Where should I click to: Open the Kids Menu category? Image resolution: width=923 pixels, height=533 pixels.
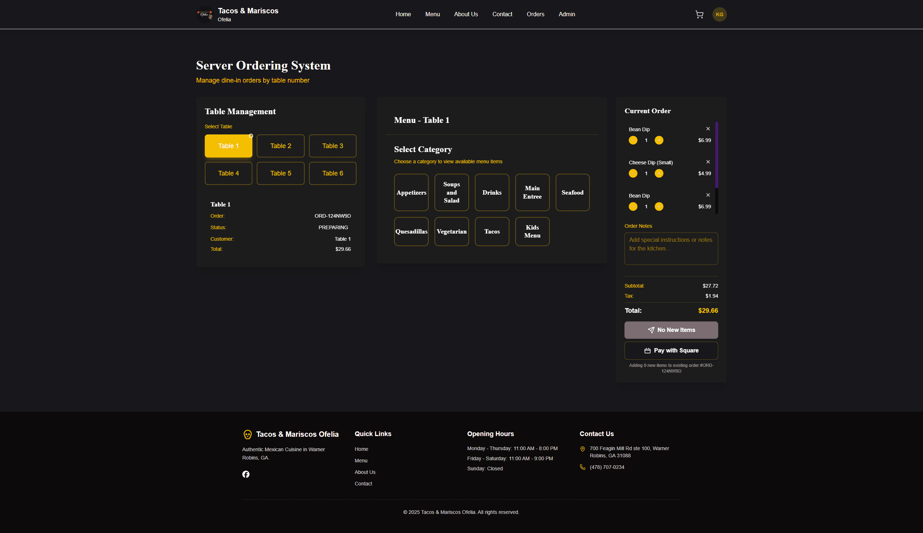(531, 231)
